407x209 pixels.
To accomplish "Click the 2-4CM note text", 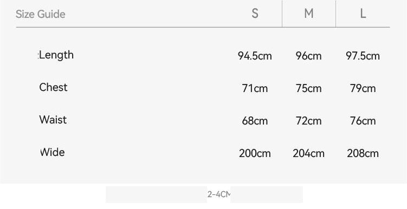I will (x=219, y=194).
